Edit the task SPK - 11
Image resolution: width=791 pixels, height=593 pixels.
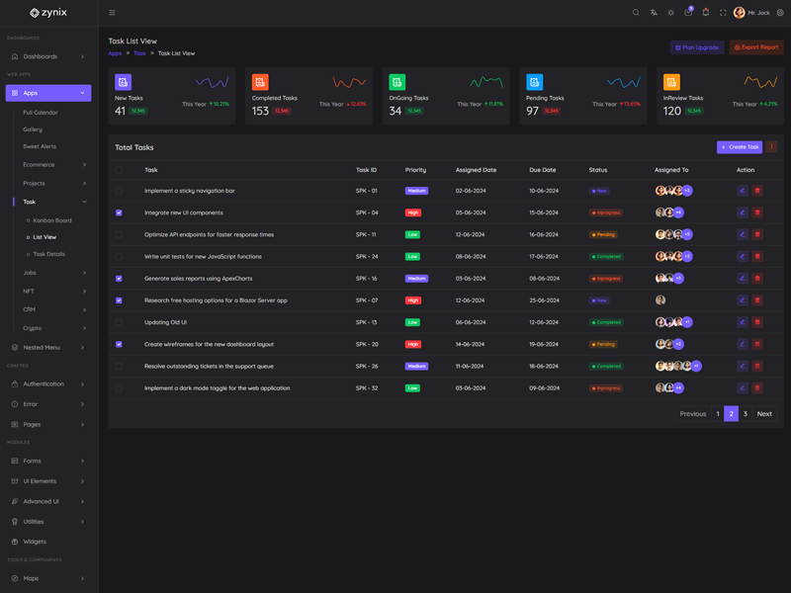click(742, 234)
